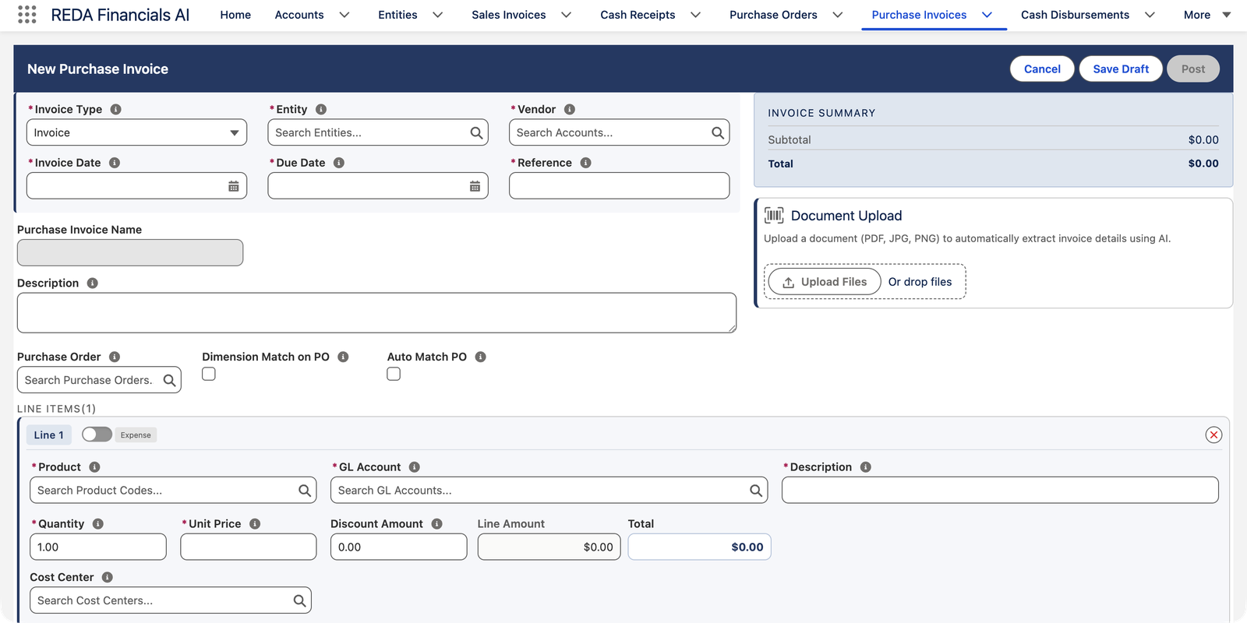Open the app launcher grid icon
Image resolution: width=1247 pixels, height=623 pixels.
[x=26, y=14]
